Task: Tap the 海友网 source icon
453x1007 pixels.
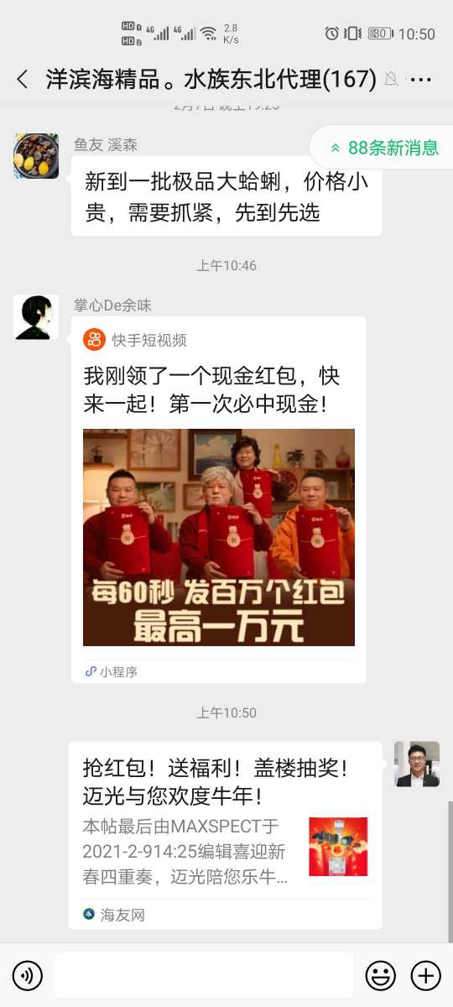Action: coord(89,914)
